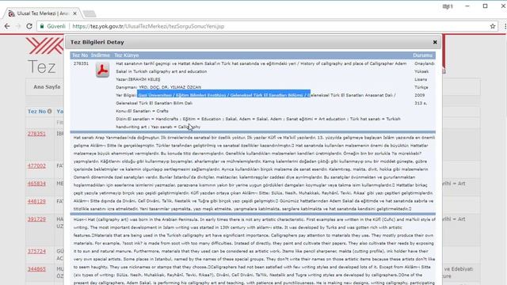Open thesis number 391729 link

click(x=36, y=219)
